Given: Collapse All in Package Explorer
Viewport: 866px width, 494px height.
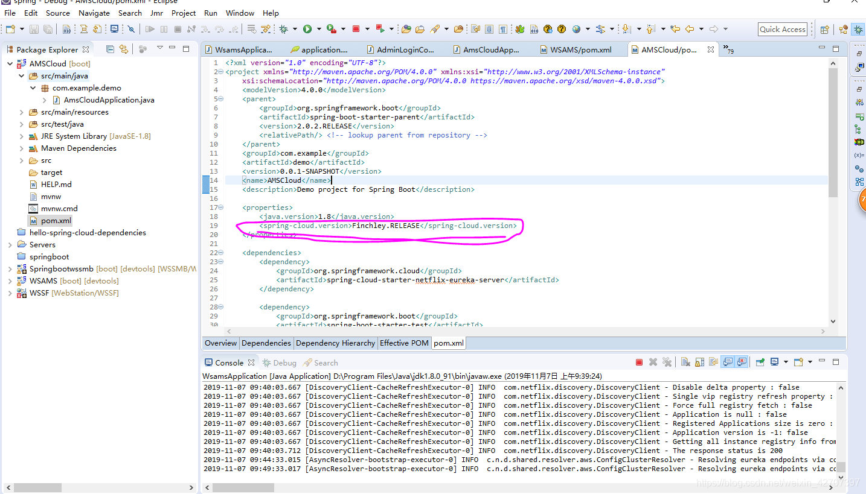Looking at the screenshot, I should click(110, 49).
